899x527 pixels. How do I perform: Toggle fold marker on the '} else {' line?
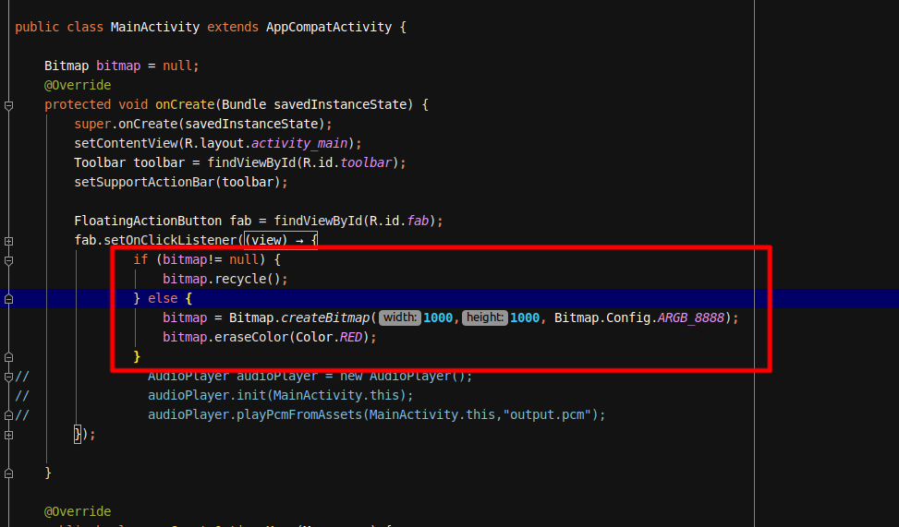tap(8, 299)
